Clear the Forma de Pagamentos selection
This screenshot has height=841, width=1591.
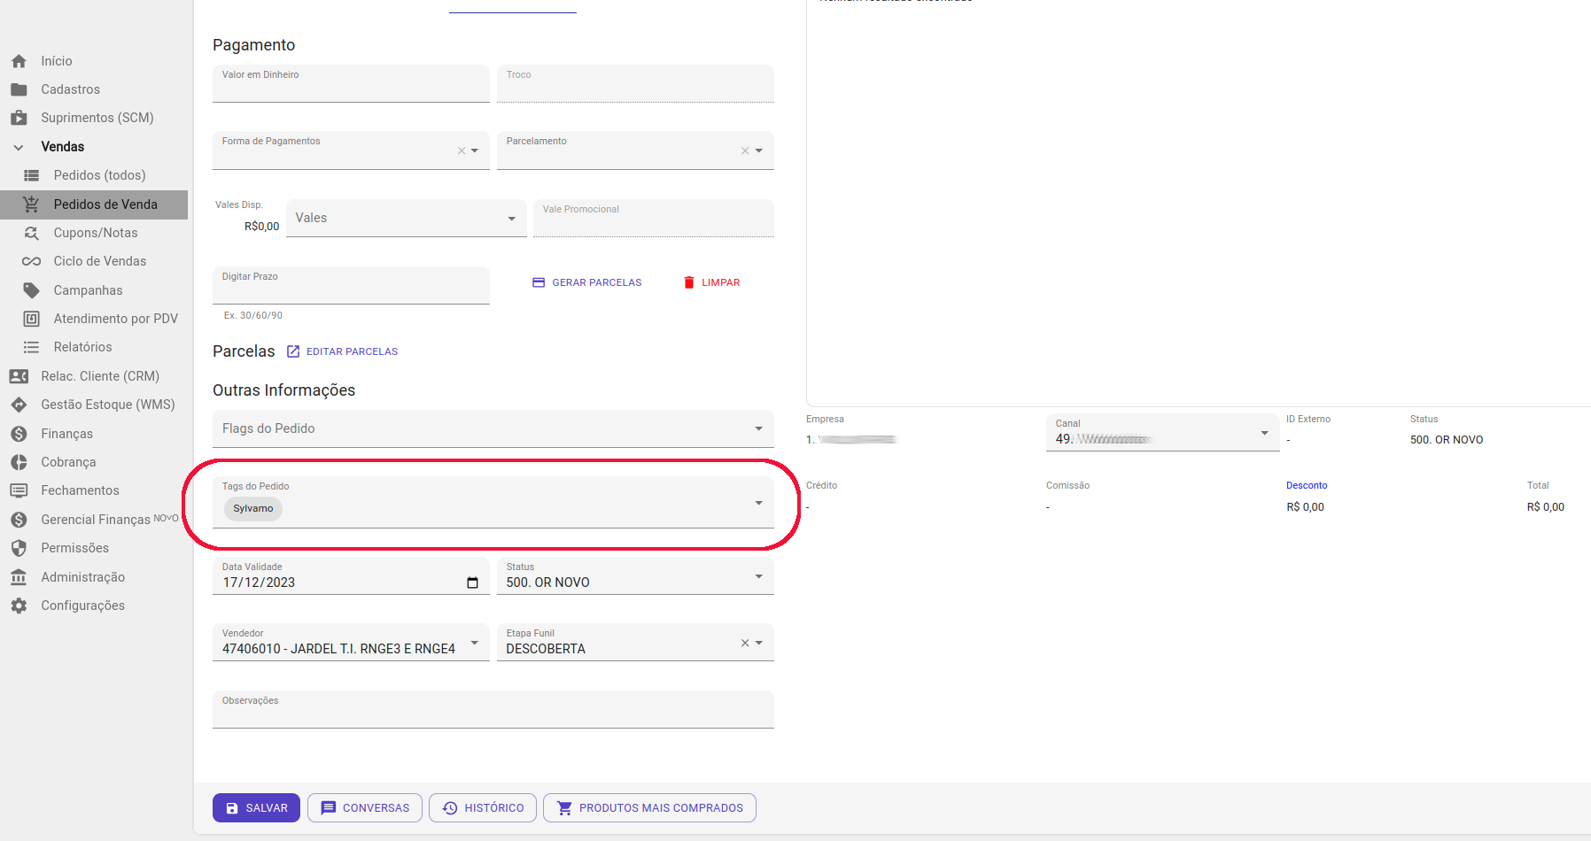pos(461,151)
